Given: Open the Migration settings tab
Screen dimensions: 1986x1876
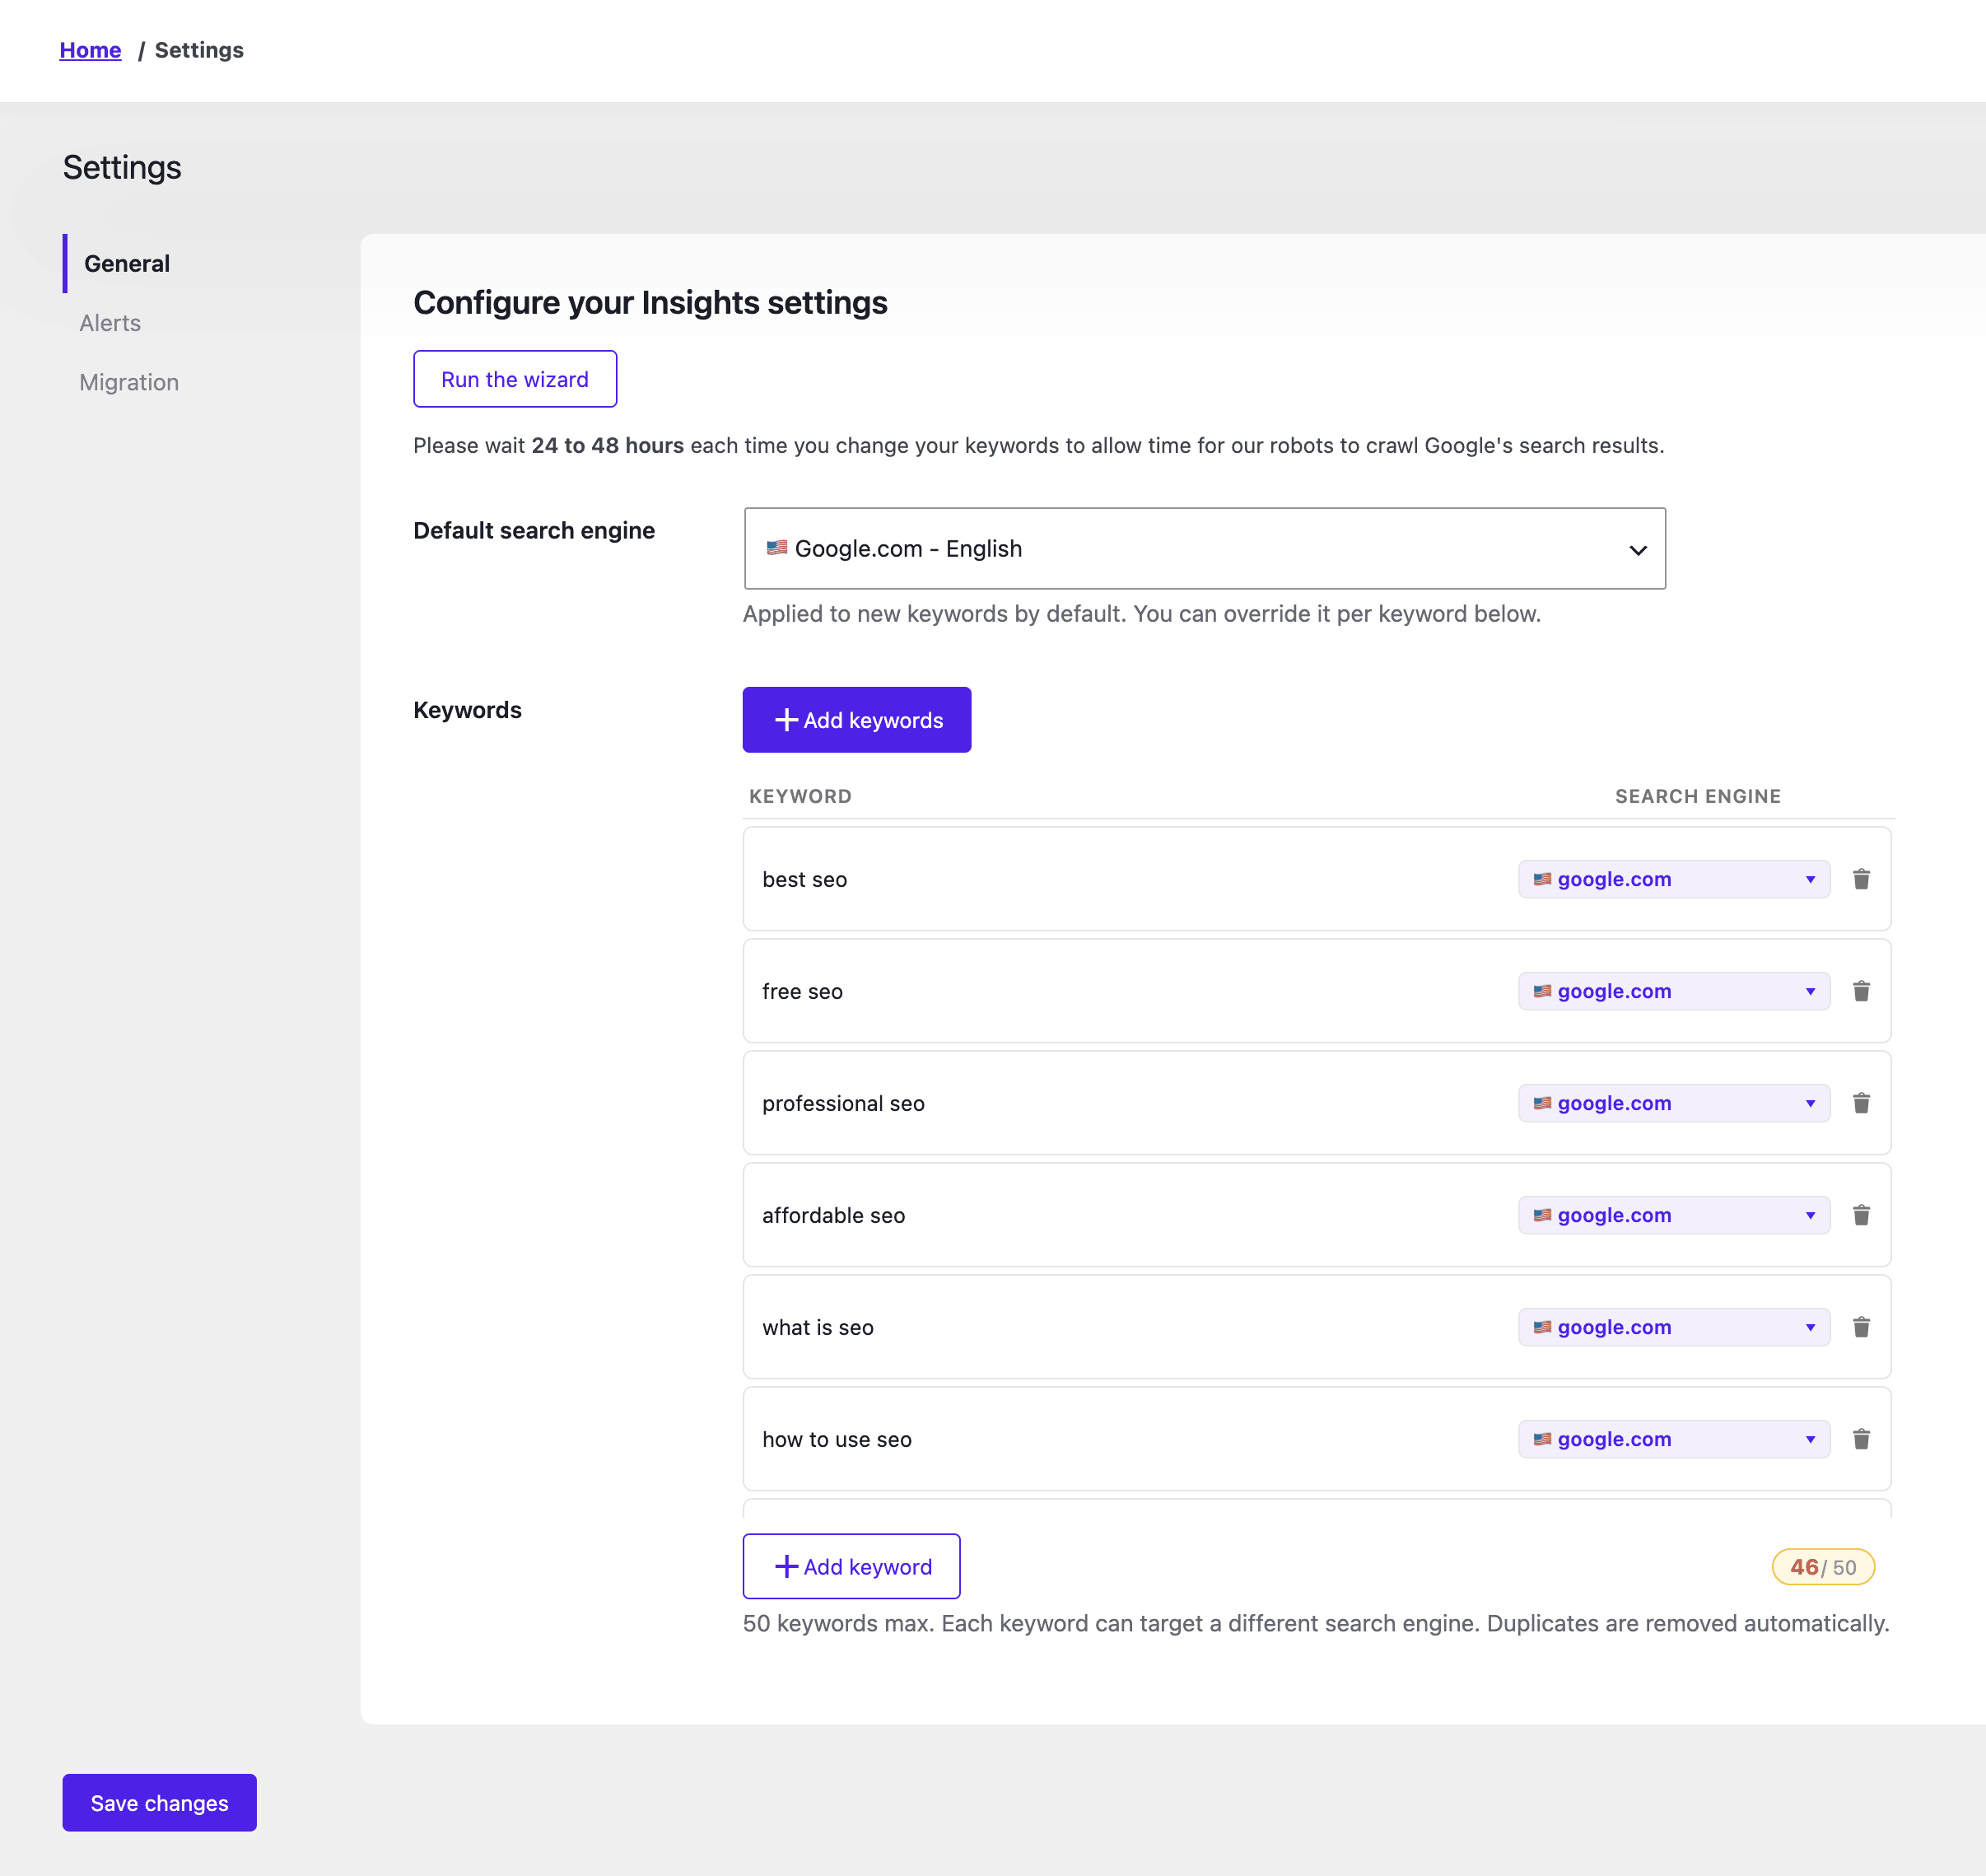Looking at the screenshot, I should tap(129, 382).
